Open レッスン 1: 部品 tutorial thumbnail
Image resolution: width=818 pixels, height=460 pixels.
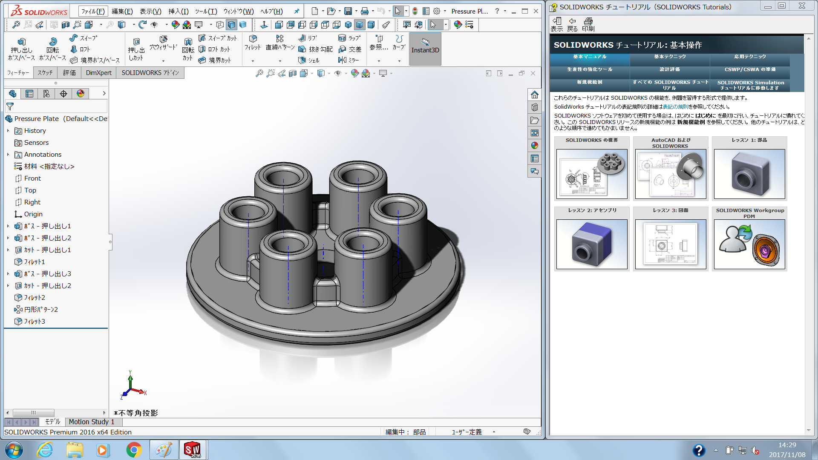749,174
